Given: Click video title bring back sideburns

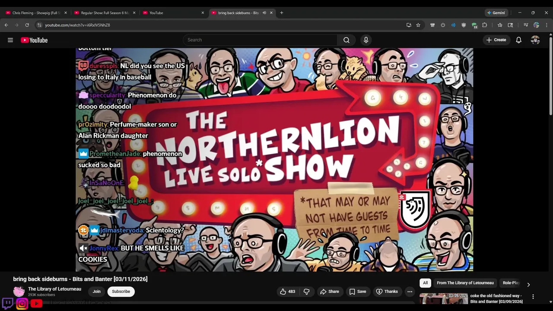Looking at the screenshot, I should [80, 279].
